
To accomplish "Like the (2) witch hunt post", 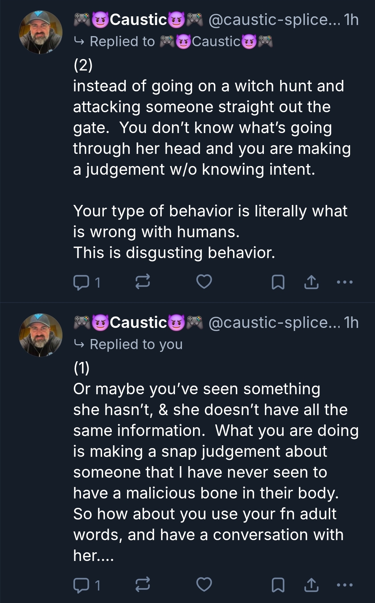I will [x=204, y=282].
